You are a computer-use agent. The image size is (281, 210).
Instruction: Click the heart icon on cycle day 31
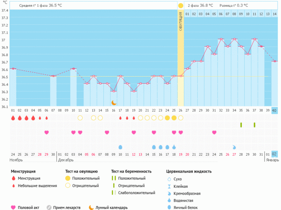click(x=214, y=132)
